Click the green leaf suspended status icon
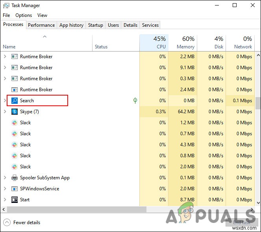The width and height of the screenshot is (261, 232). pyautogui.click(x=135, y=100)
